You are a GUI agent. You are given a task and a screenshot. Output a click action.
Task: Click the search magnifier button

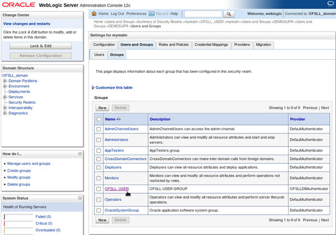point(229,14)
